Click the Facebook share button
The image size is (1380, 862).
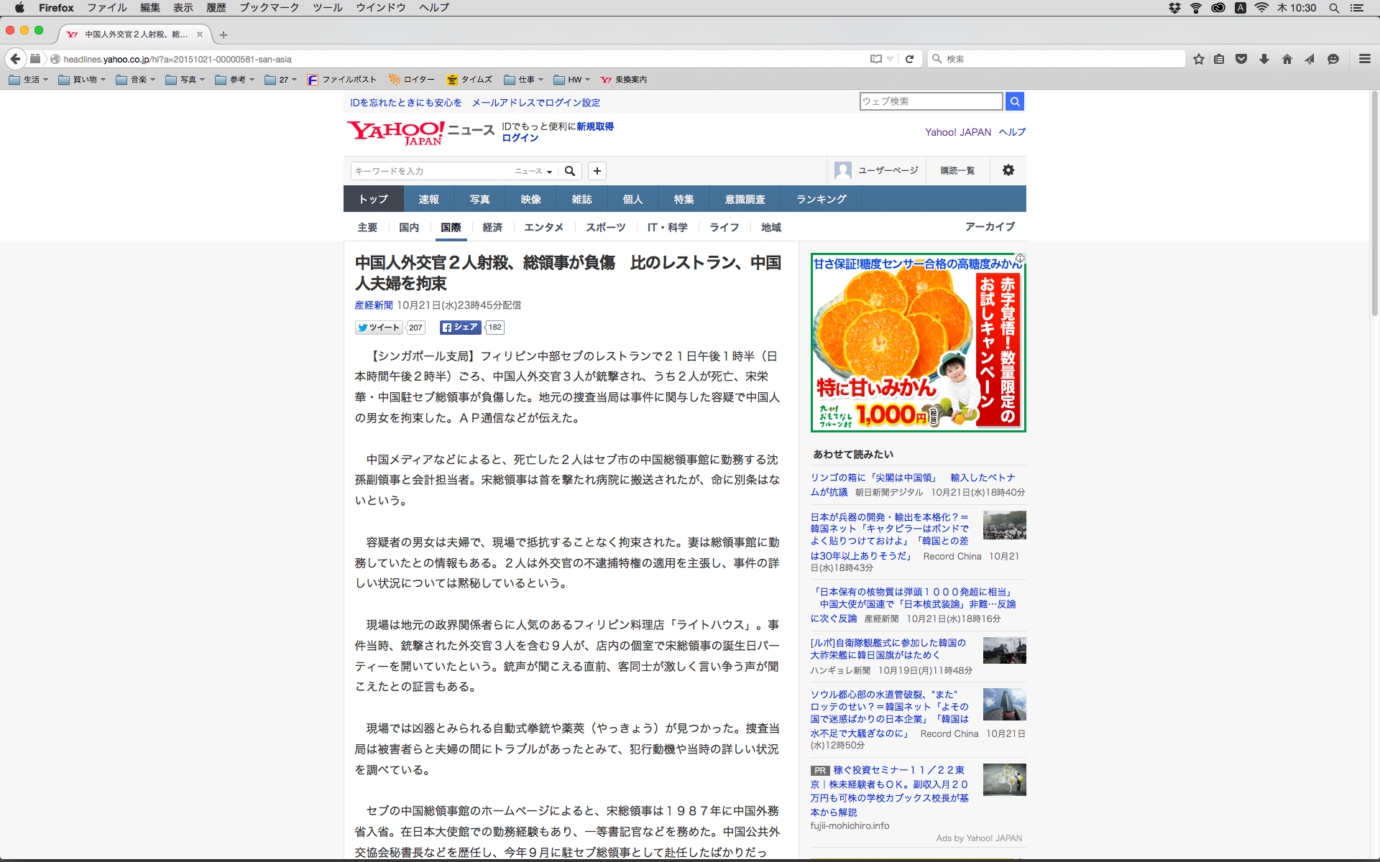[460, 328]
